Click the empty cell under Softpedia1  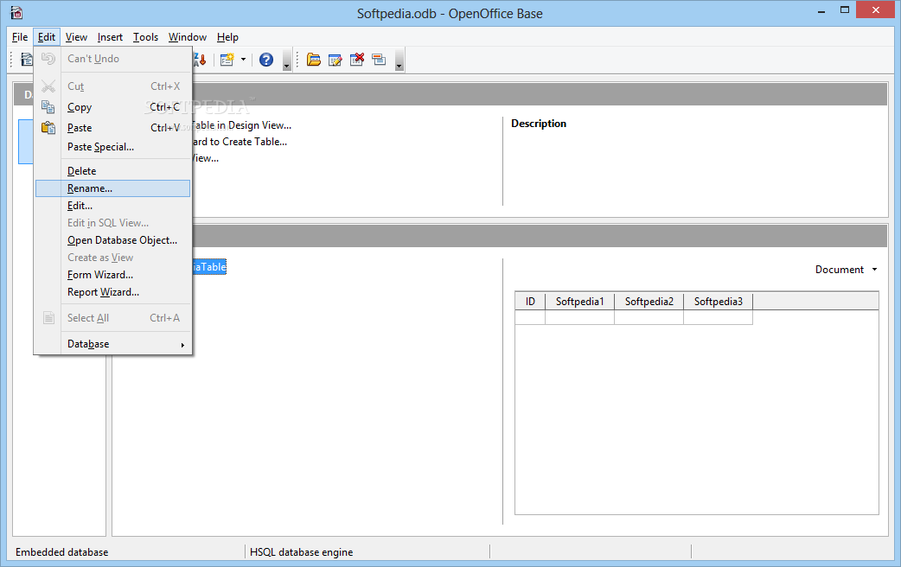click(x=580, y=317)
